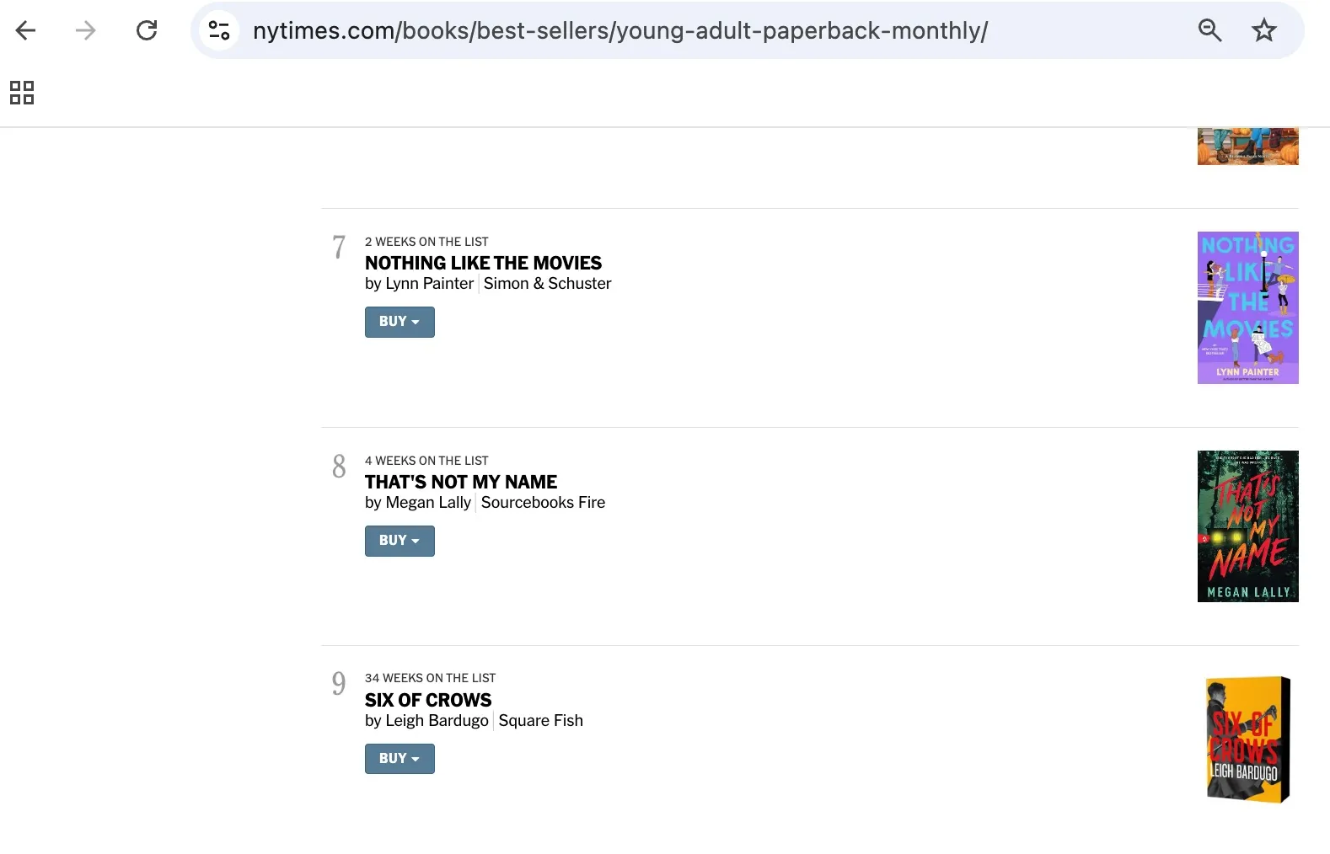Click the partially visible book cover at top
This screenshot has height=854, width=1330.
click(x=1247, y=143)
